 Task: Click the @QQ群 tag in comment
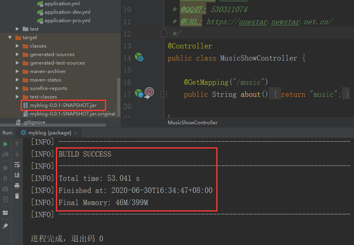tap(193, 9)
